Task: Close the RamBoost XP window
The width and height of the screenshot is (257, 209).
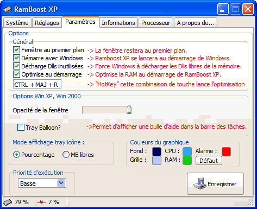Action: click(248, 9)
